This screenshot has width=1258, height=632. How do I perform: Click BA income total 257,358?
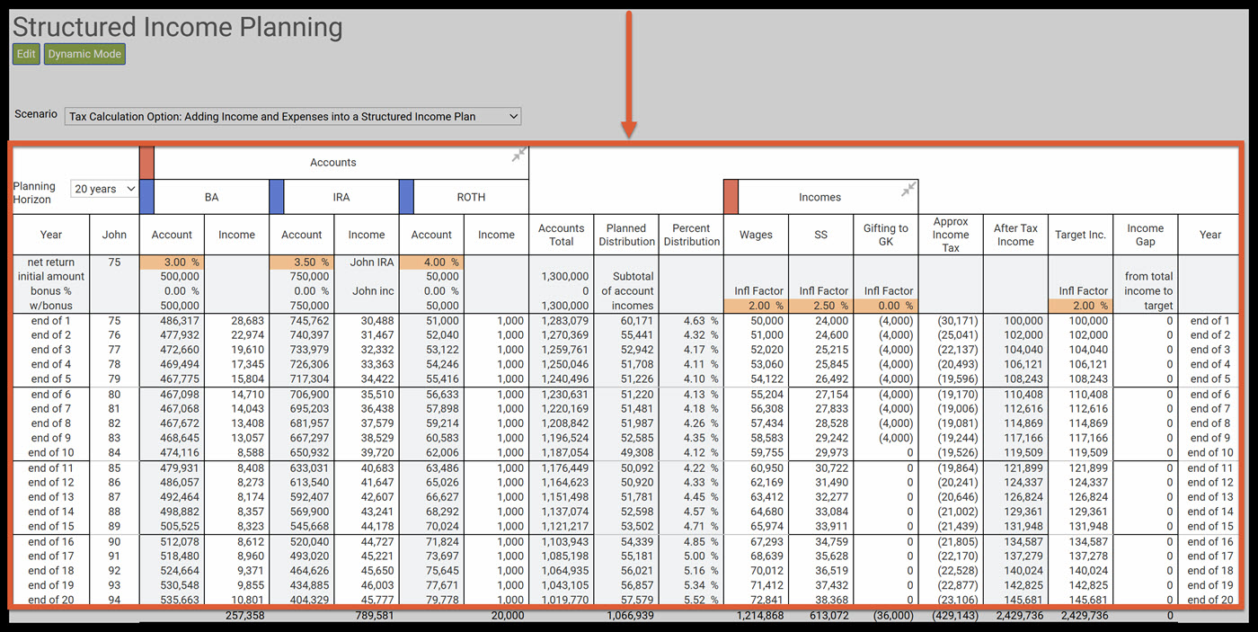tap(245, 616)
